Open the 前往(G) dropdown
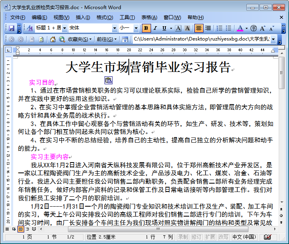The image size is (289, 244). [x=107, y=39]
